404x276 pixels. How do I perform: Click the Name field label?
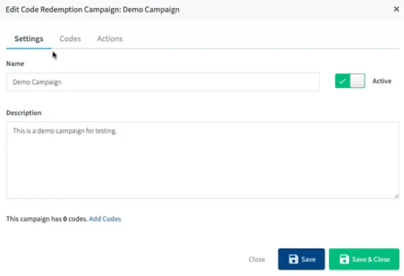[15, 63]
